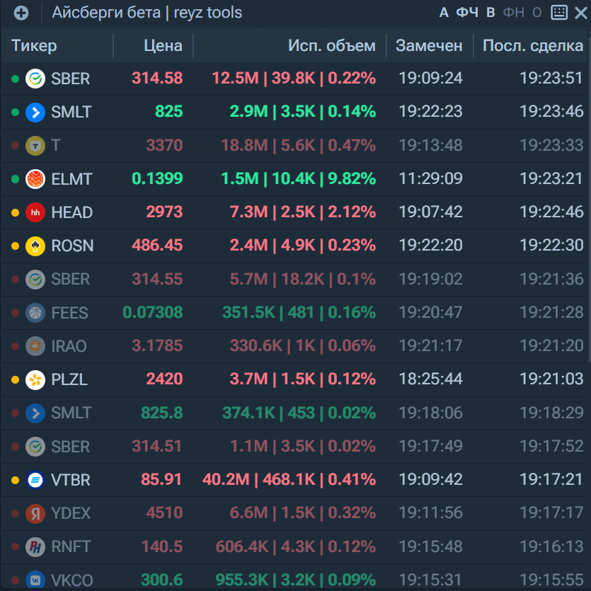This screenshot has height=591, width=591.
Task: Select ticker text YDEX
Action: [x=71, y=513]
